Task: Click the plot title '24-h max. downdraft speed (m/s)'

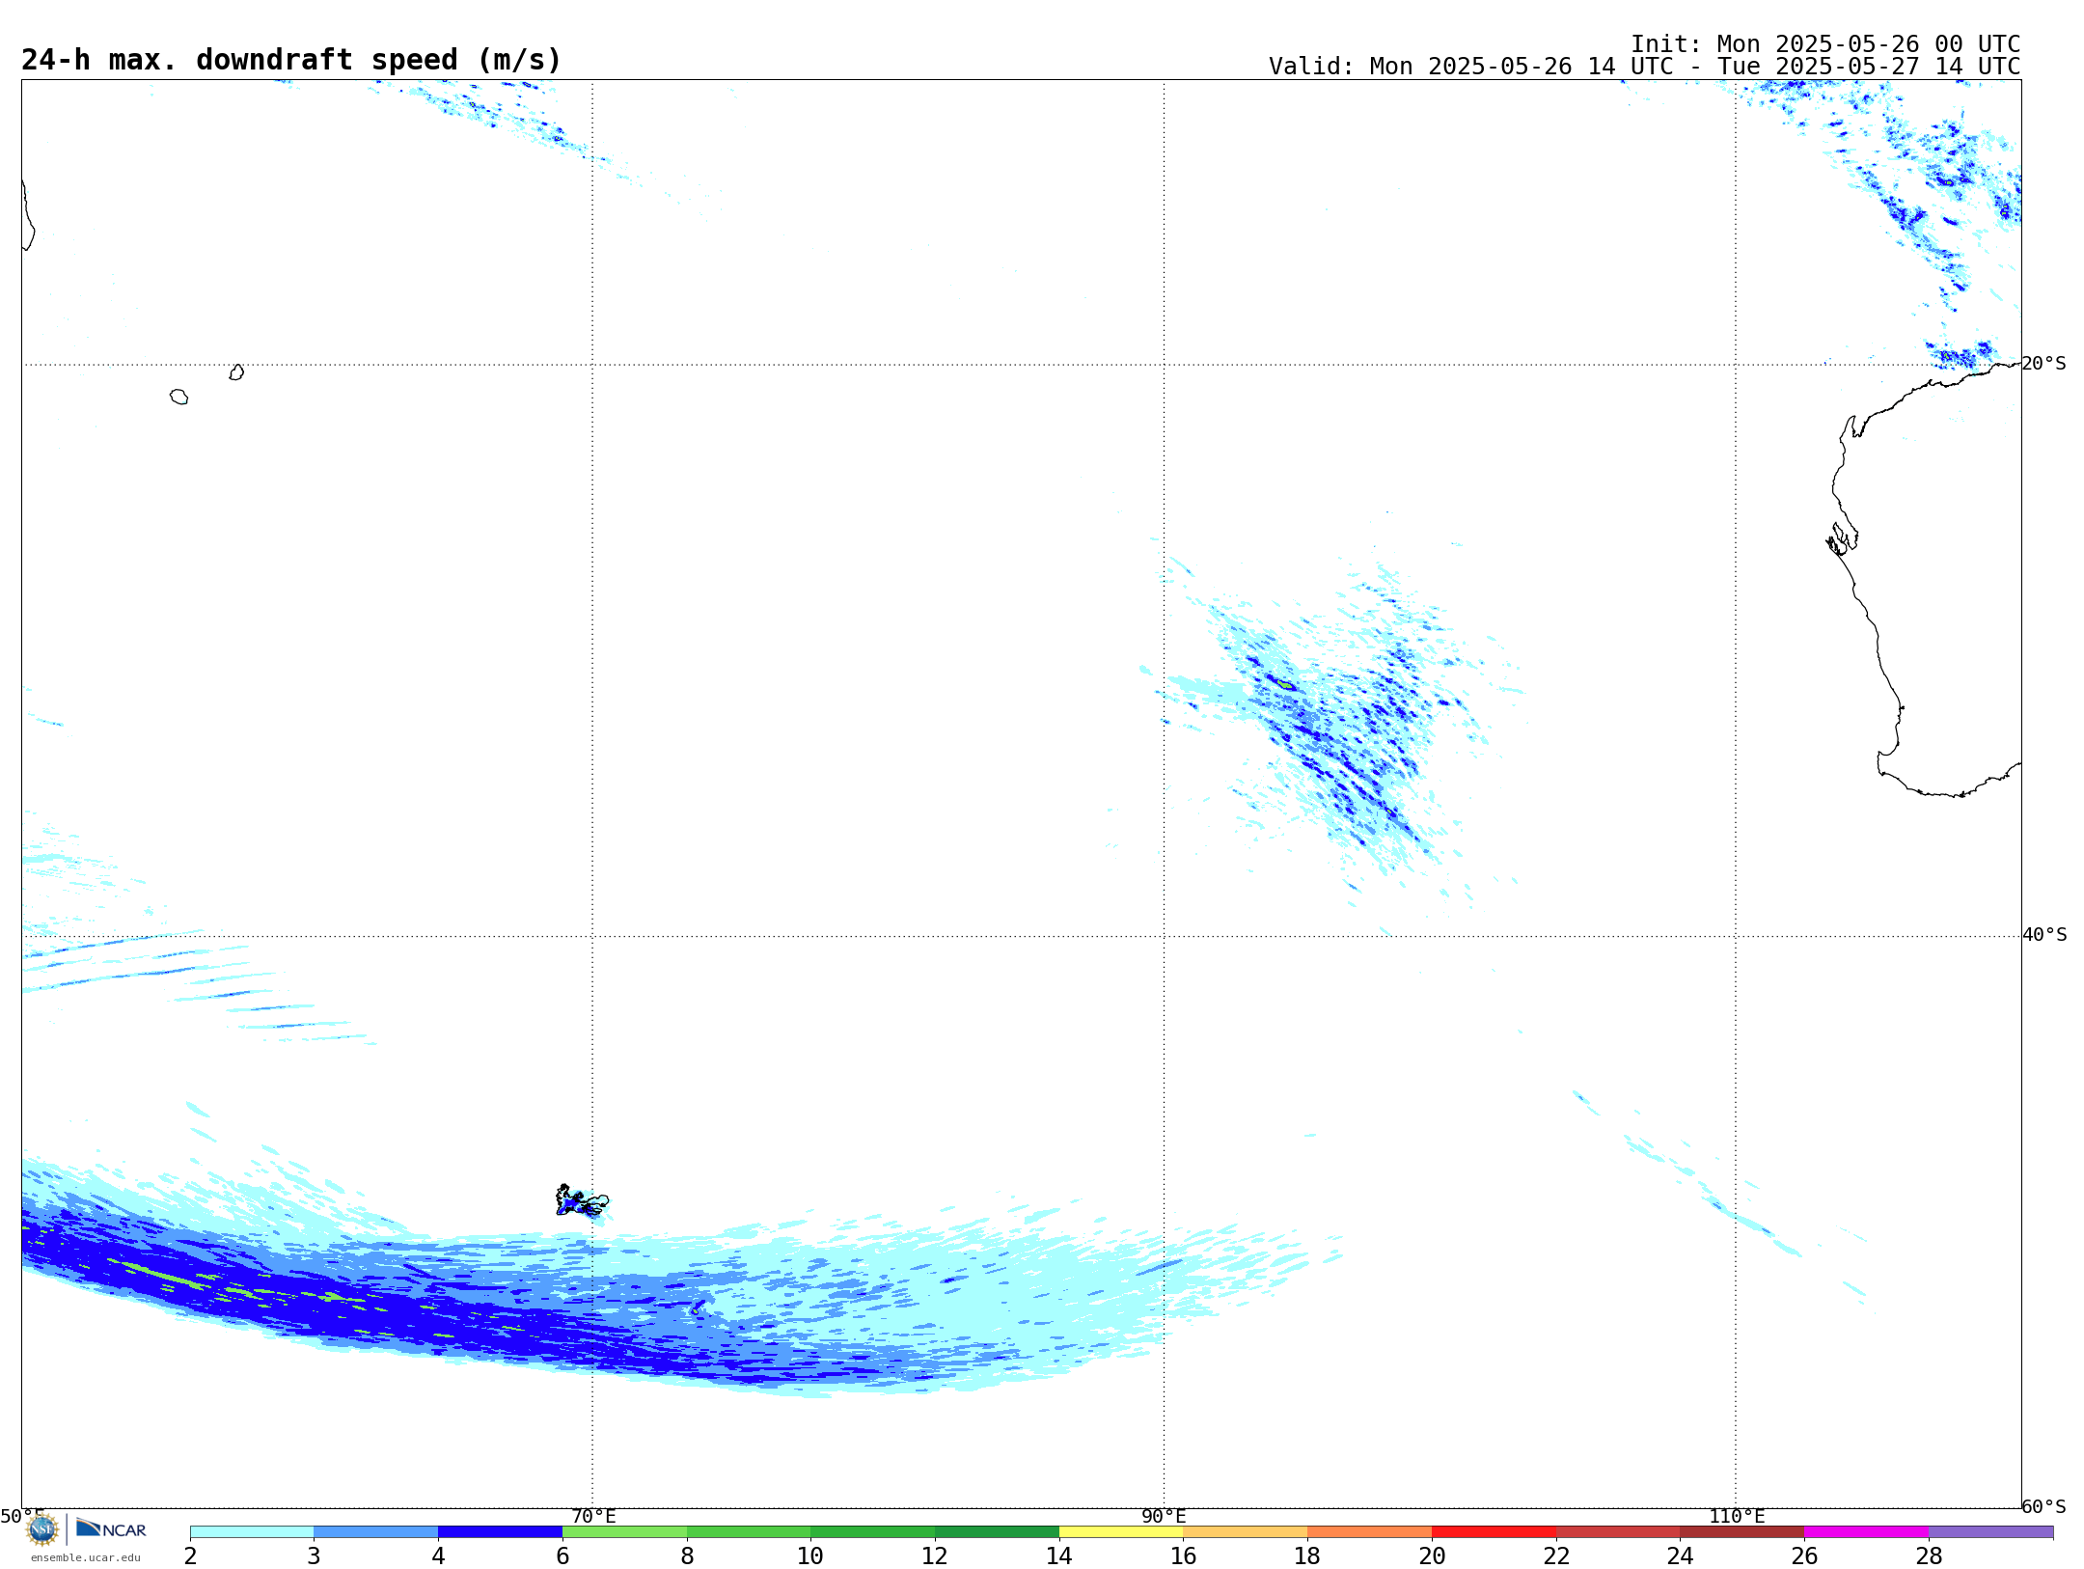Action: pos(291,60)
